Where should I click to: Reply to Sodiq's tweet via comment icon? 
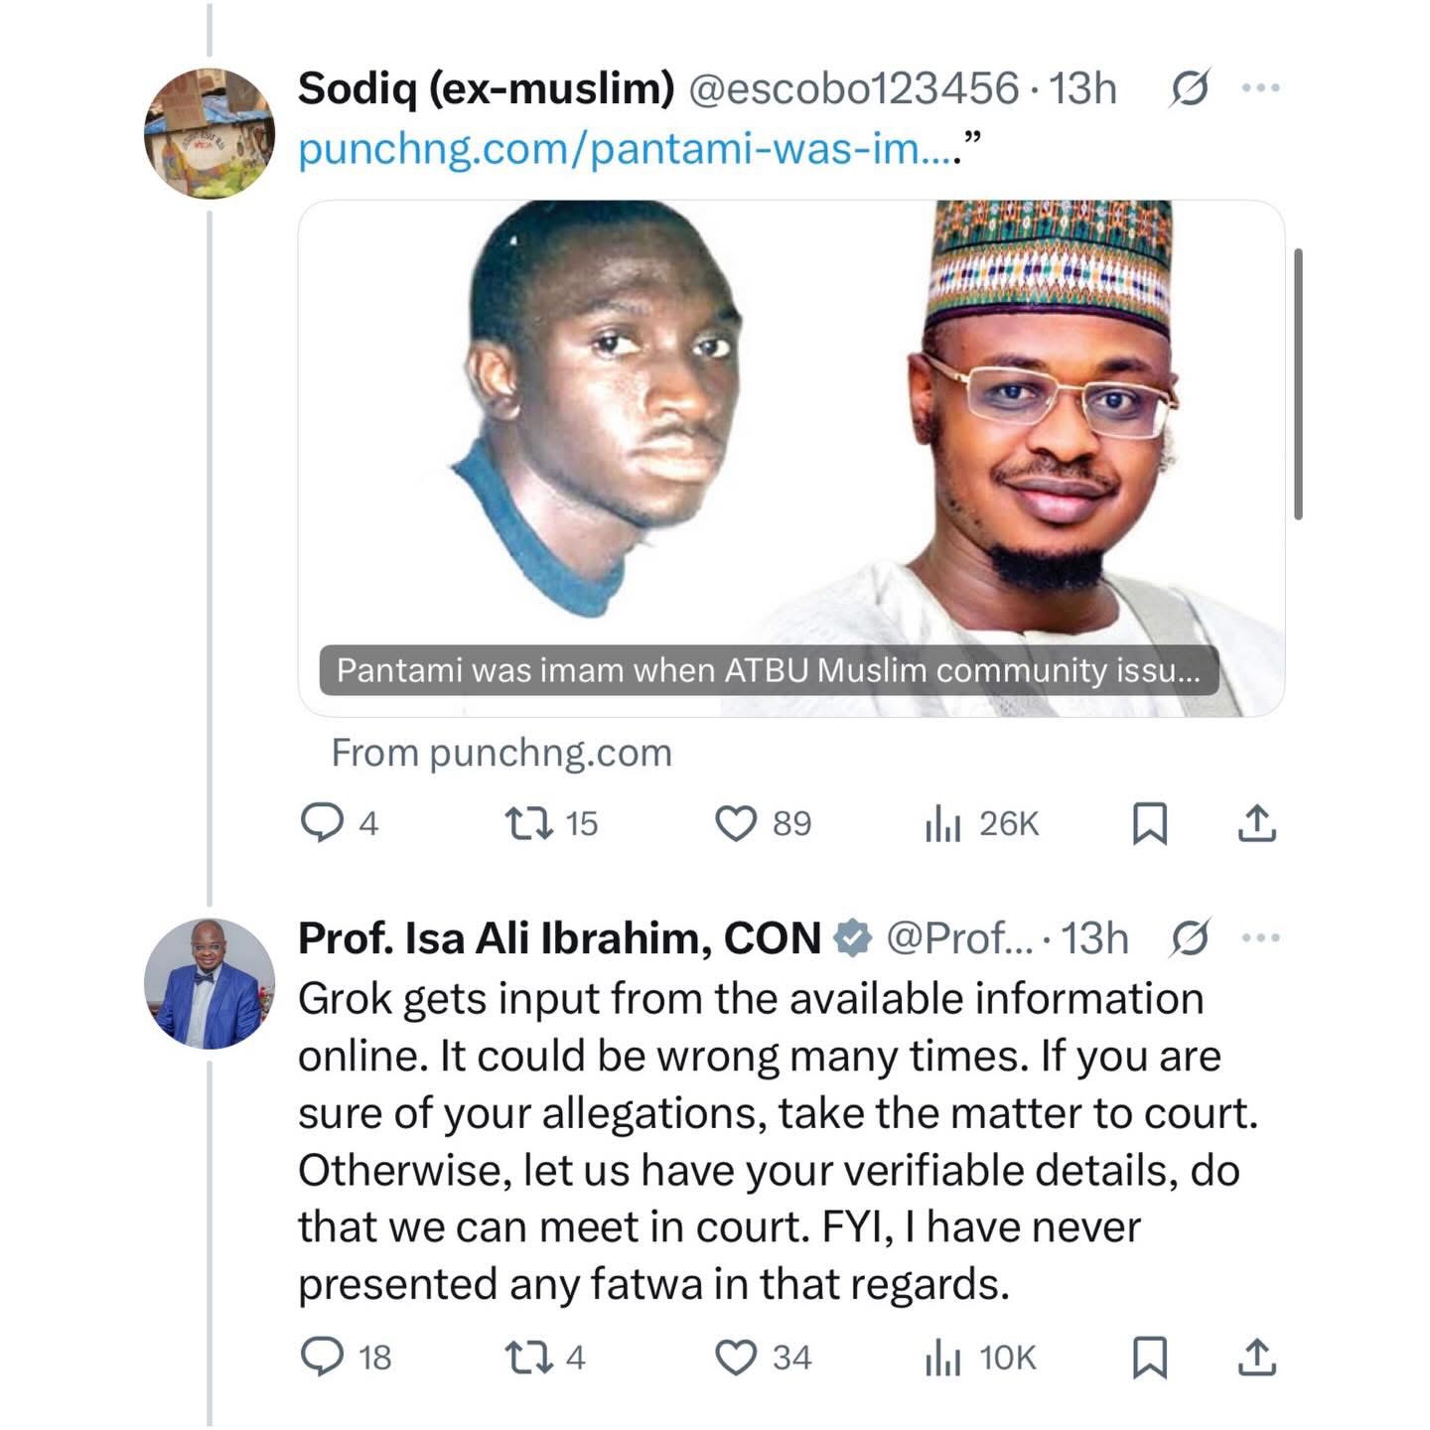tap(321, 823)
